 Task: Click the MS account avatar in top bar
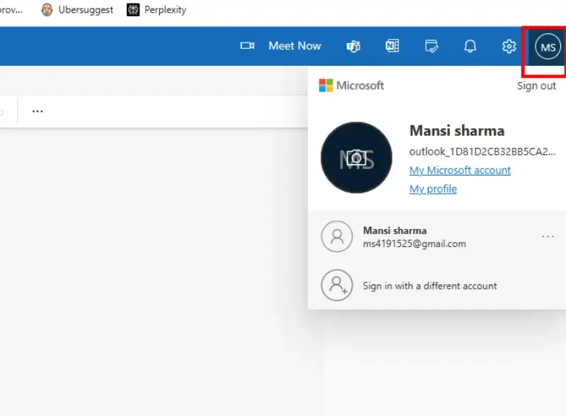coord(546,47)
